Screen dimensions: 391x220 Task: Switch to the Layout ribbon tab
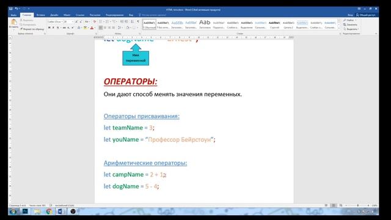coord(67,15)
